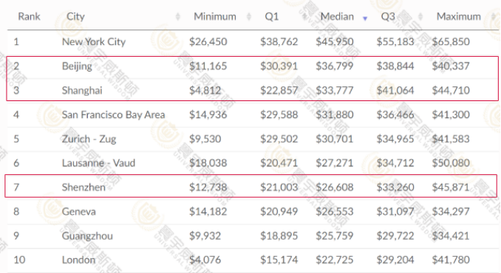The image size is (501, 273).
Task: Click Geneva median value $26,553
Action: point(335,211)
